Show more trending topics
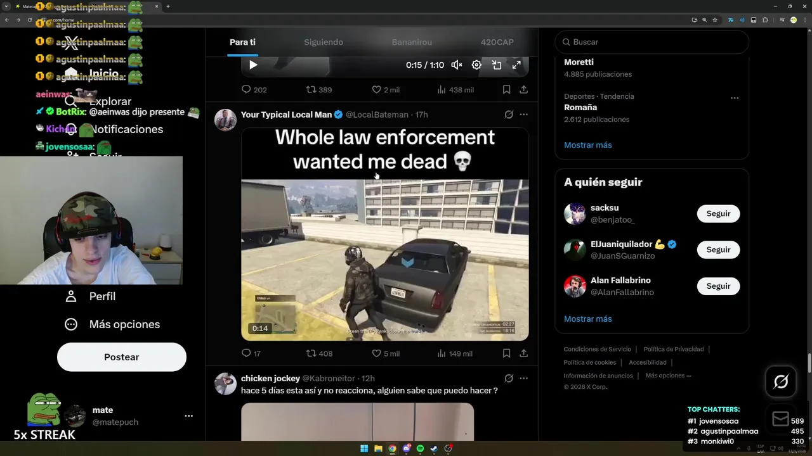Screen dimensions: 812x456 click(x=588, y=145)
